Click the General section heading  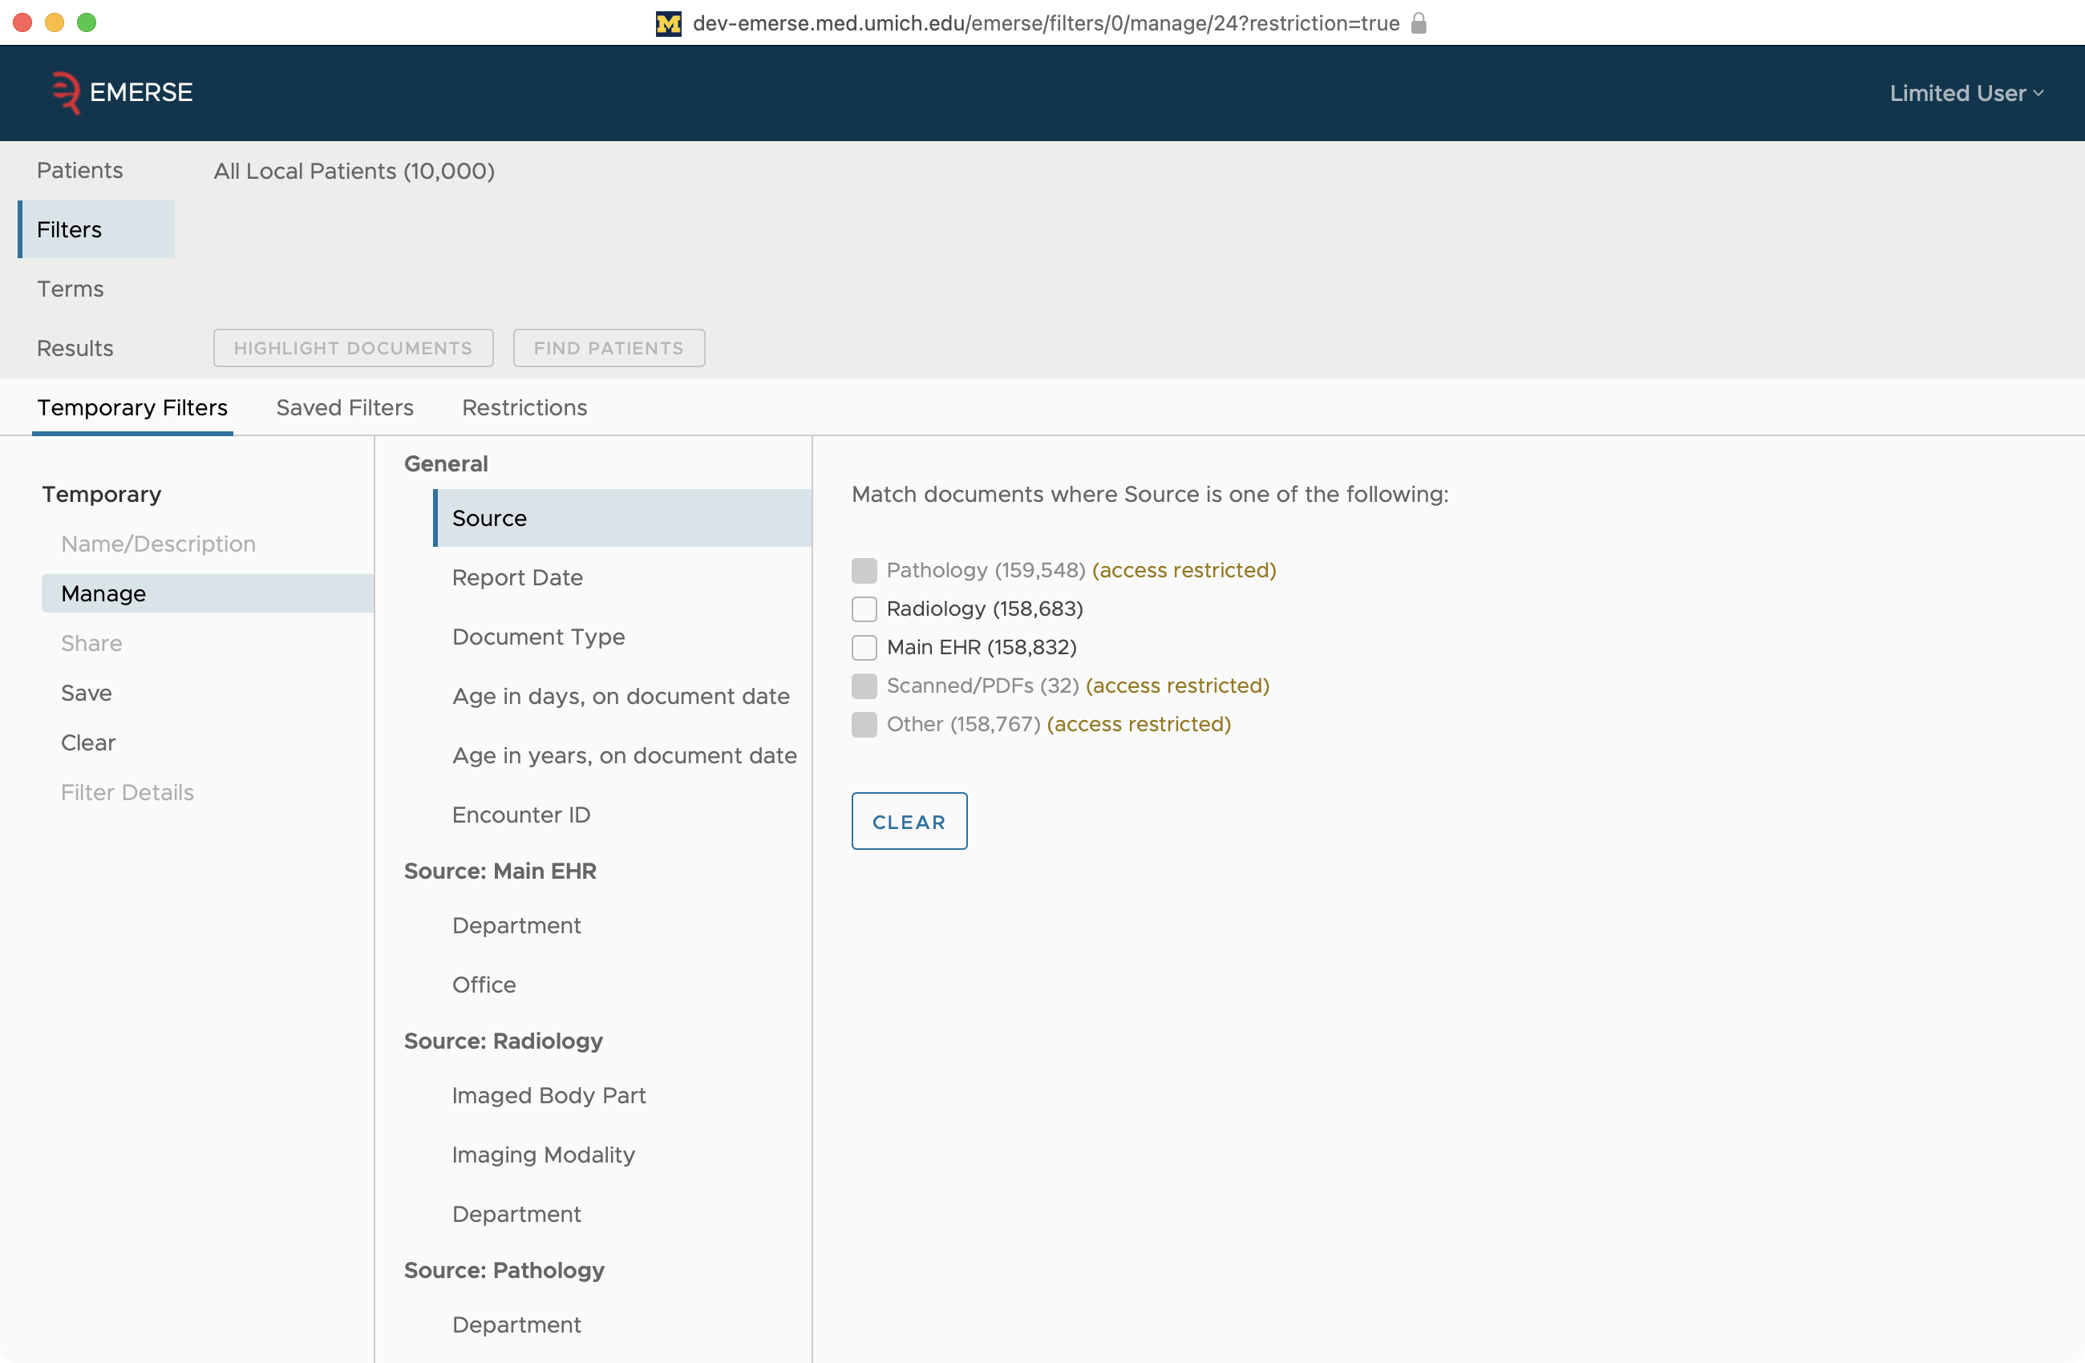(446, 463)
